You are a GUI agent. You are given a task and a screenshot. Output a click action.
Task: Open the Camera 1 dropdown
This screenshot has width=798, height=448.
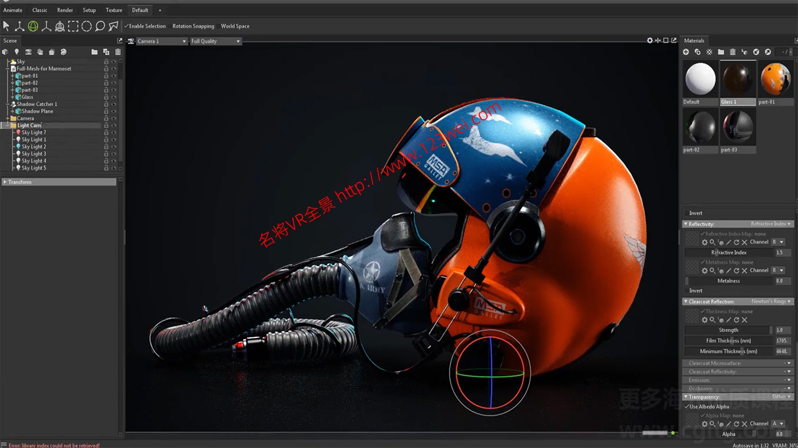tap(161, 40)
